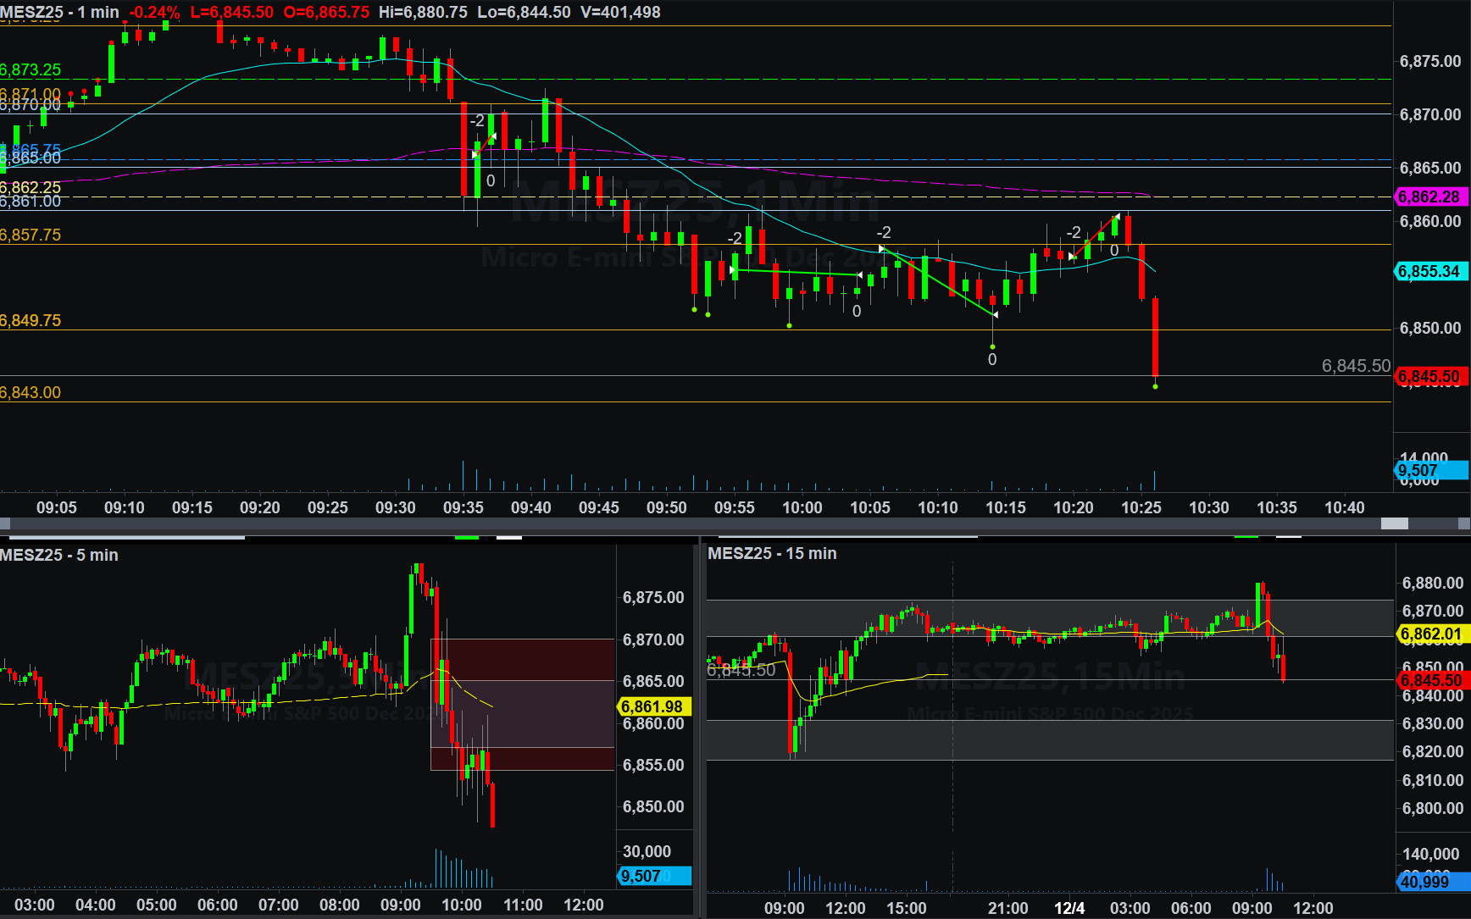Click the blue 40,999 volume tag

click(1431, 882)
